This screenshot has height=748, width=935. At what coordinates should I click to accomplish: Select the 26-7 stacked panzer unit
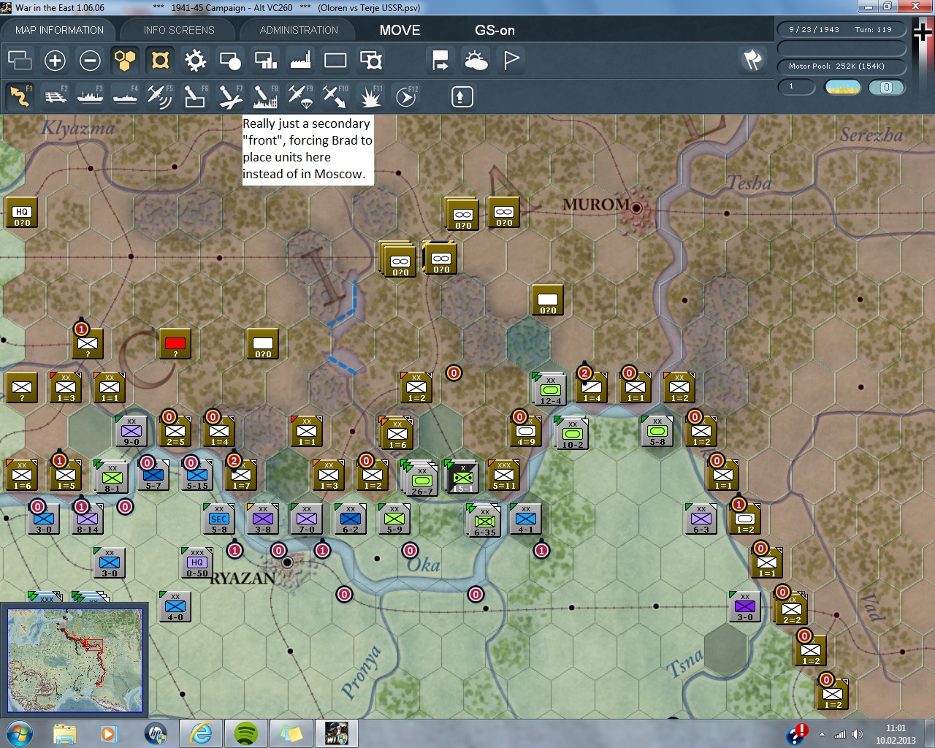tap(420, 479)
